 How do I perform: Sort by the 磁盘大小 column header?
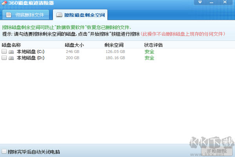[x=74, y=45]
